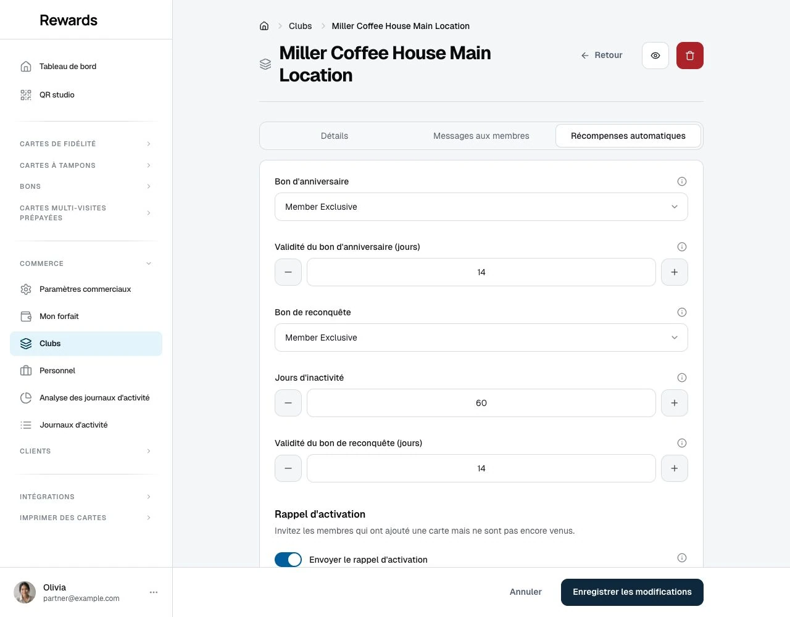Open Bon de reconquête dropdown
Viewport: 790px width, 617px height.
point(481,337)
